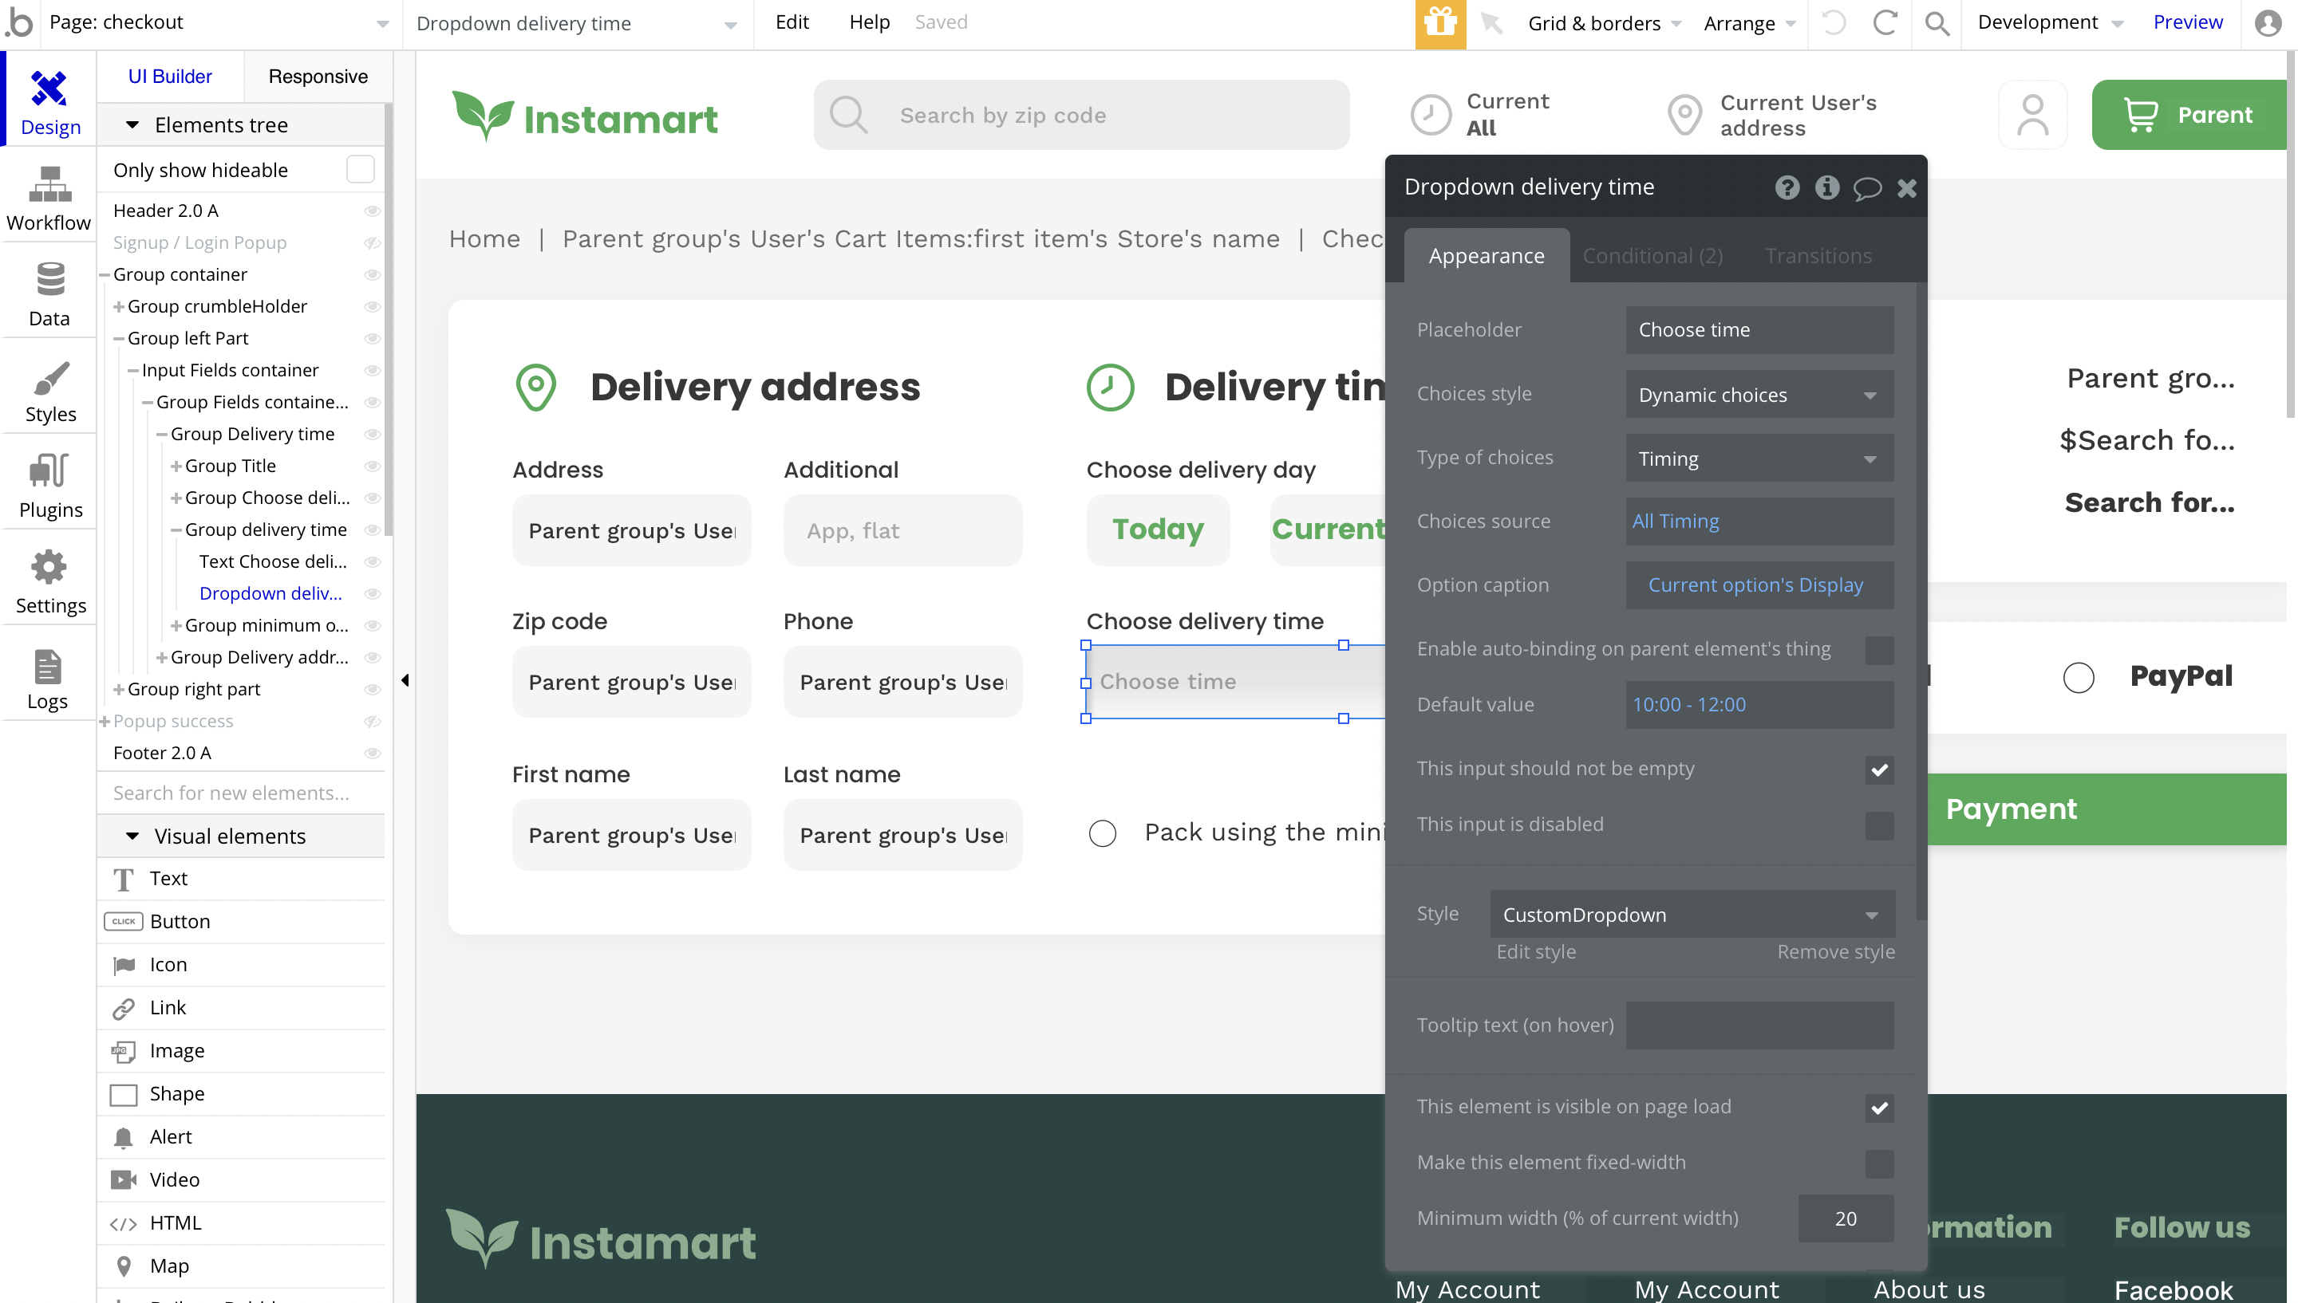Open the Style CustomDropdown selector

click(1692, 915)
